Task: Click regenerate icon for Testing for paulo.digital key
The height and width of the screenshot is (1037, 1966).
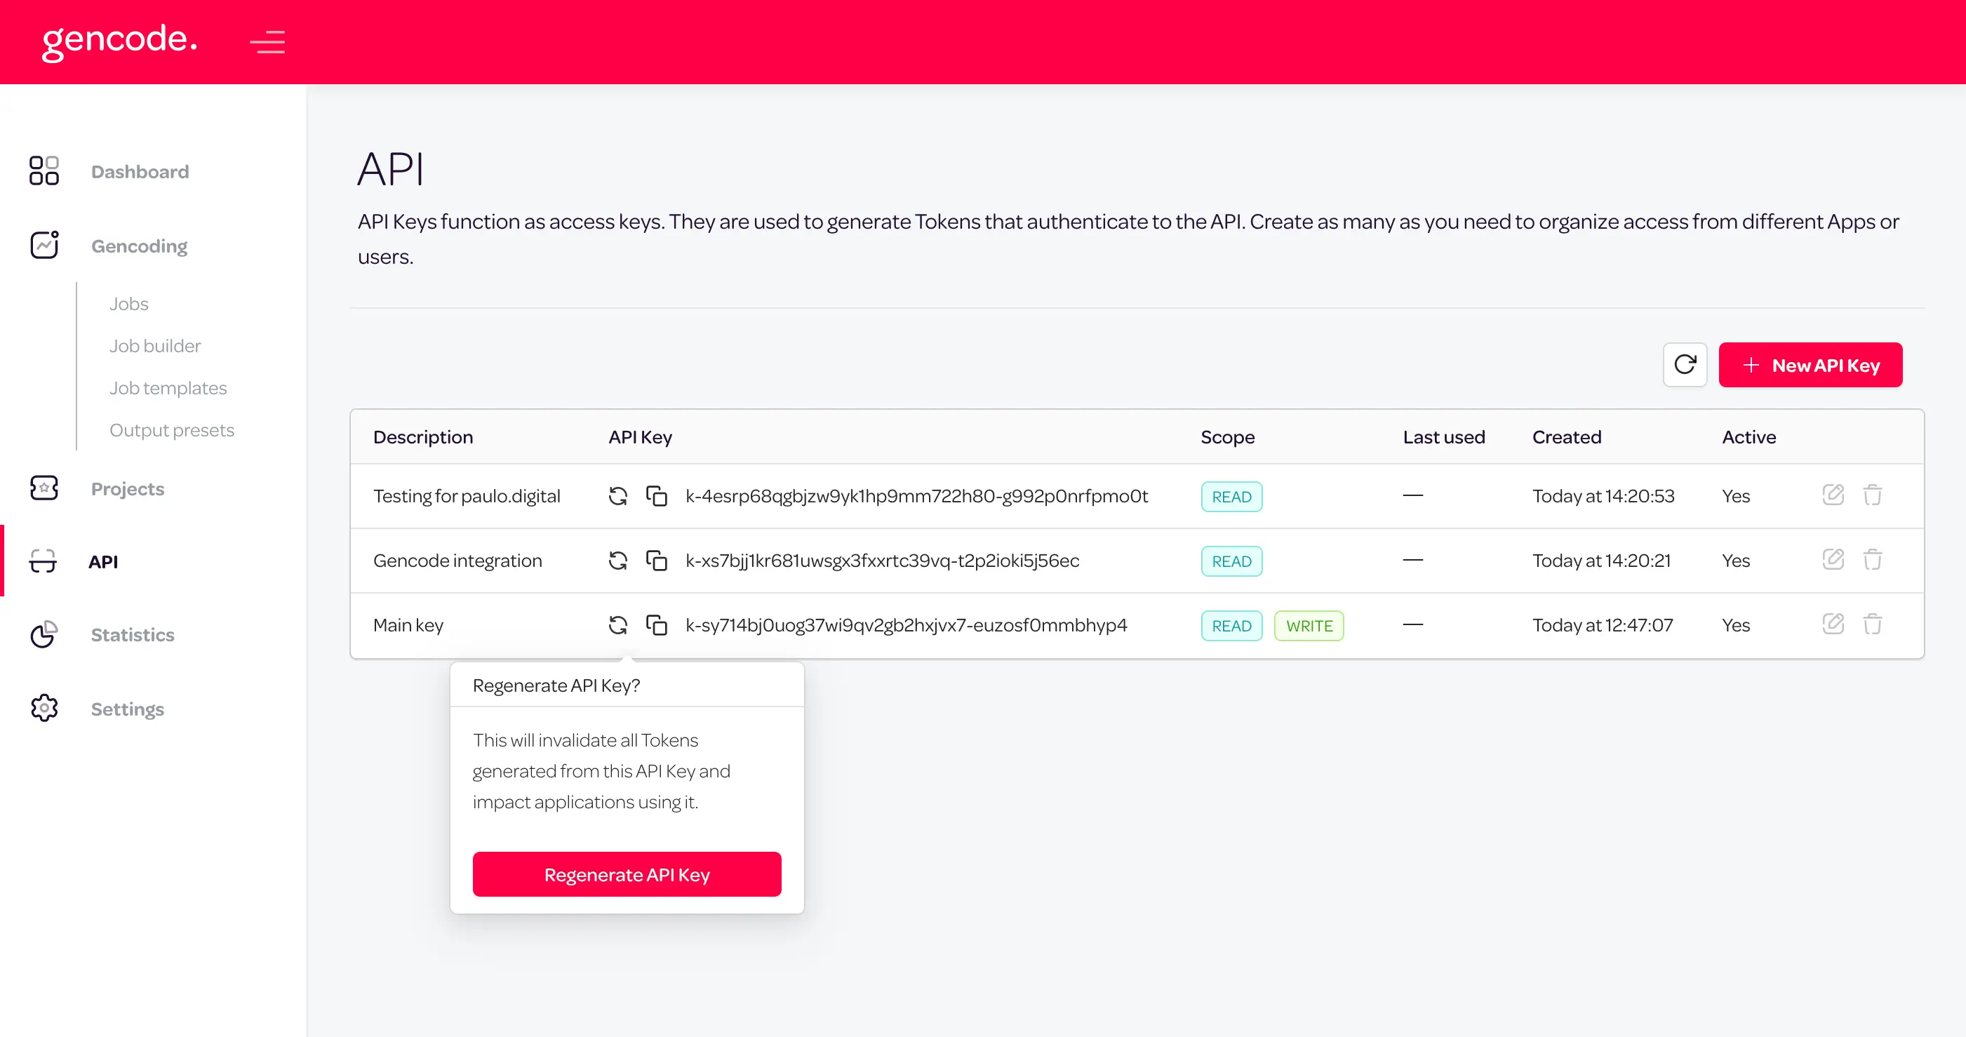Action: pos(617,496)
